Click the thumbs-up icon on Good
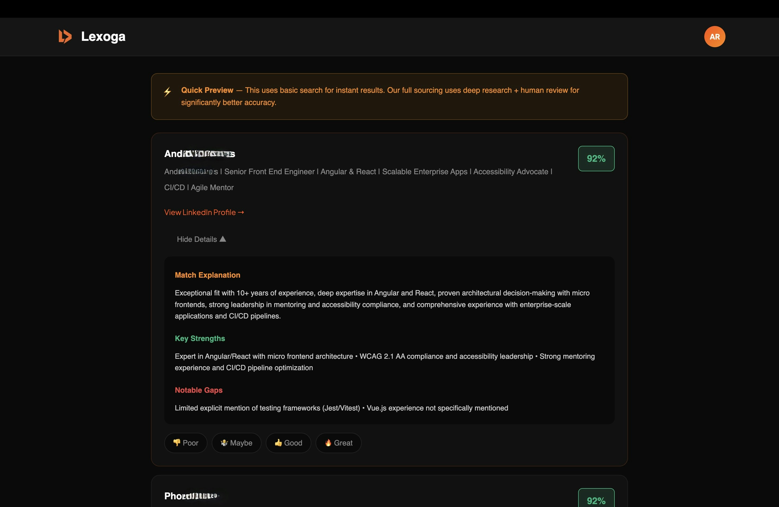 (278, 443)
